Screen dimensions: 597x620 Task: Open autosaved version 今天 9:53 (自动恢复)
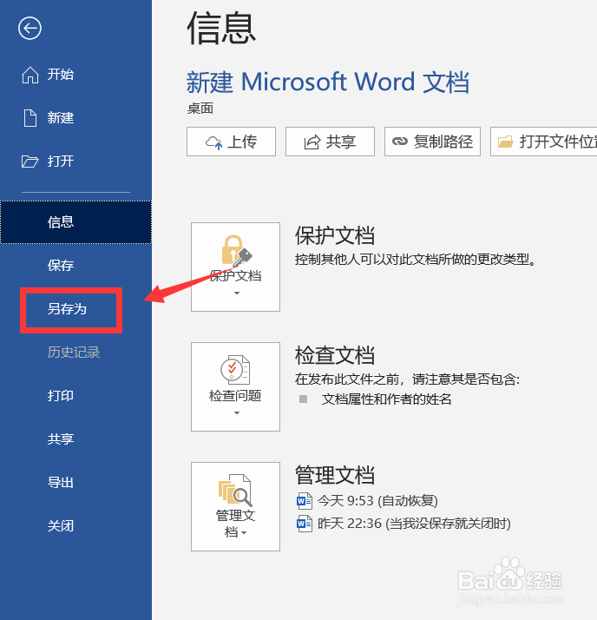click(377, 501)
